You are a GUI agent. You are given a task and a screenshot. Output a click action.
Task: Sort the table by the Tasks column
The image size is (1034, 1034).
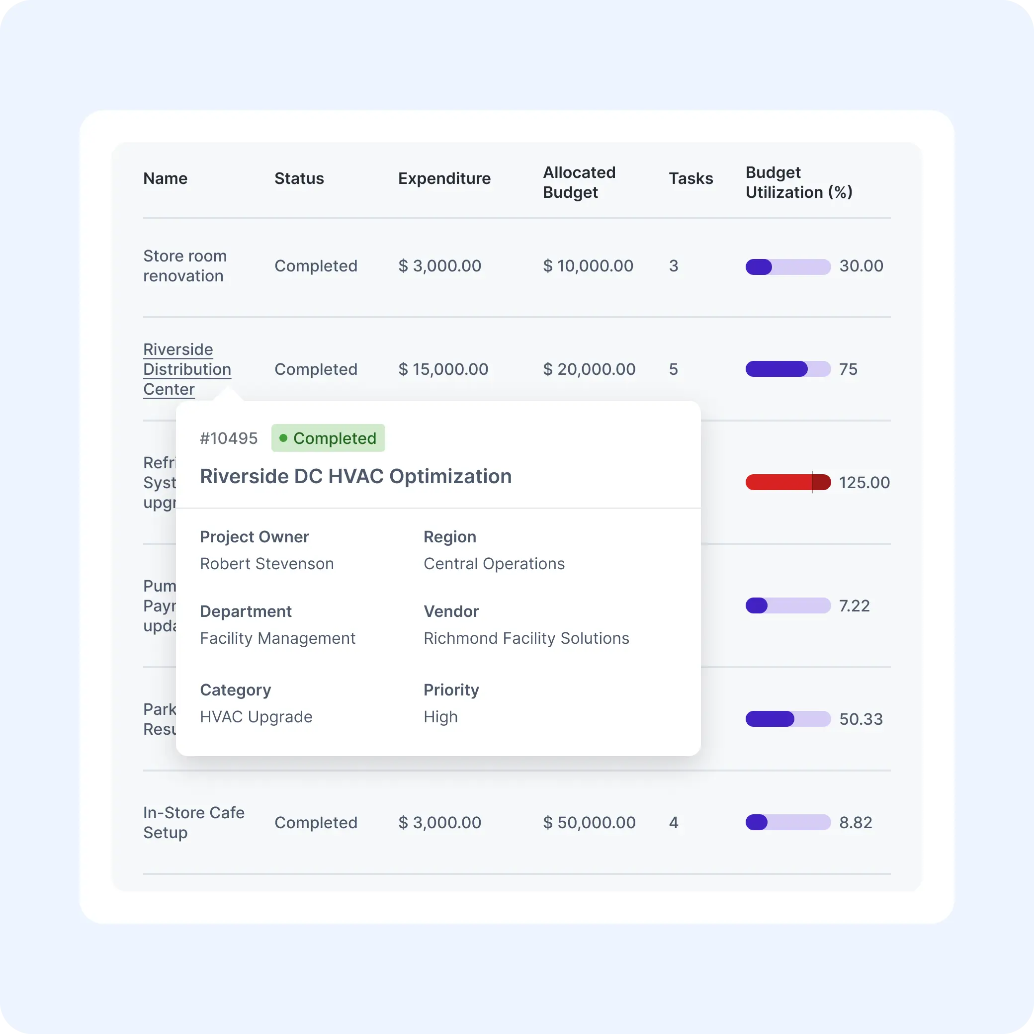tap(690, 178)
